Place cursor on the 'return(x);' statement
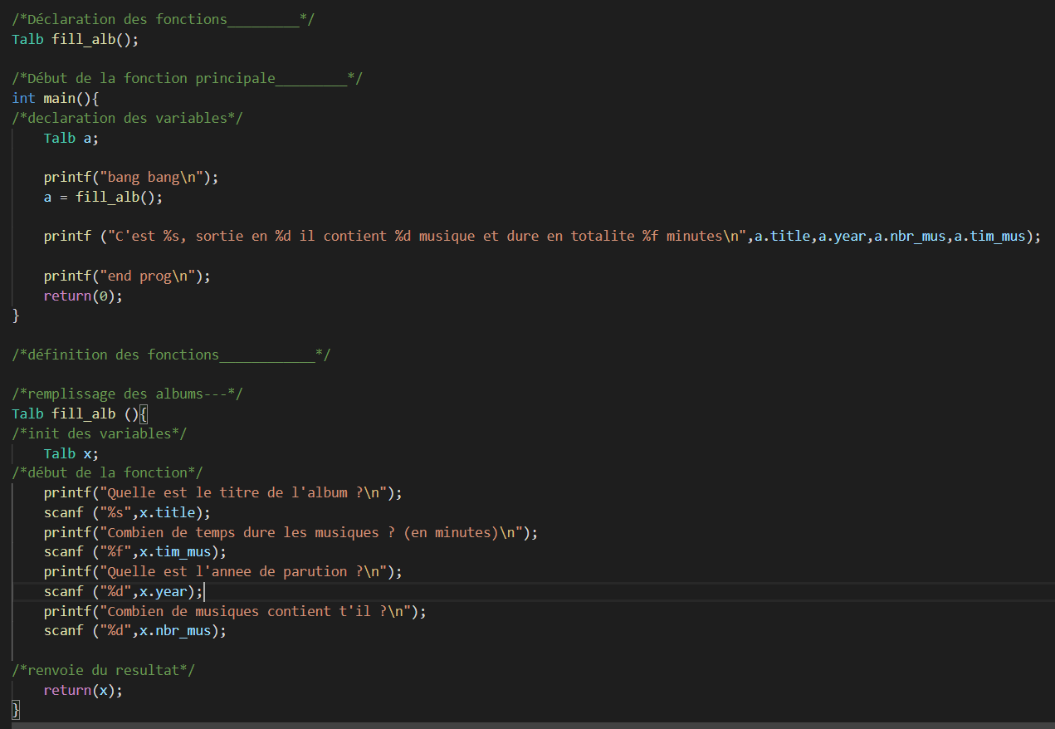 83,690
